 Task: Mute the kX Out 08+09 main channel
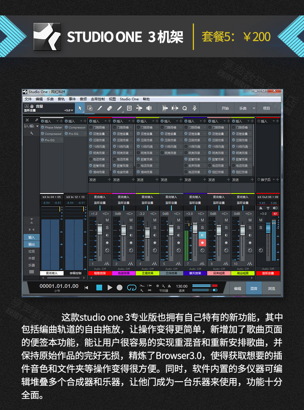261,220
